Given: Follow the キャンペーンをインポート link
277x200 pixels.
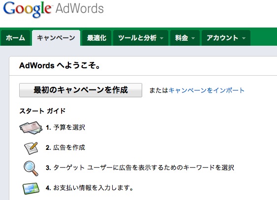Looking at the screenshot, I should coord(206,90).
